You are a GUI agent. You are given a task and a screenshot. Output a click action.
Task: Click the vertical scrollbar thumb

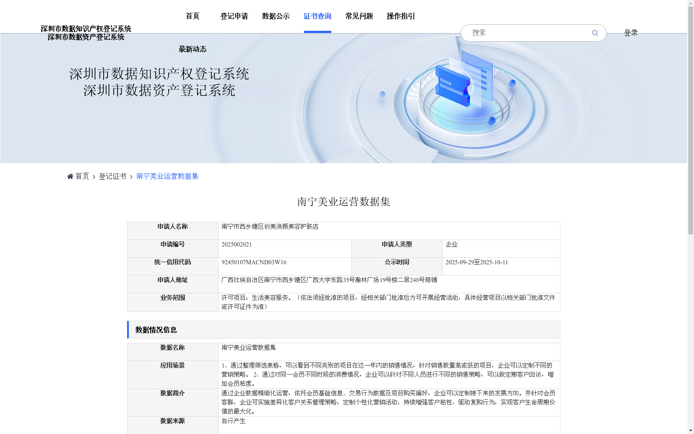(691, 120)
